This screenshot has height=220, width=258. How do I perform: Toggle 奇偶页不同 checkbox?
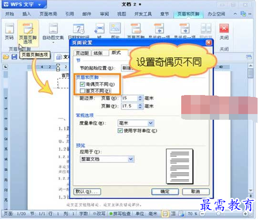[83, 84]
